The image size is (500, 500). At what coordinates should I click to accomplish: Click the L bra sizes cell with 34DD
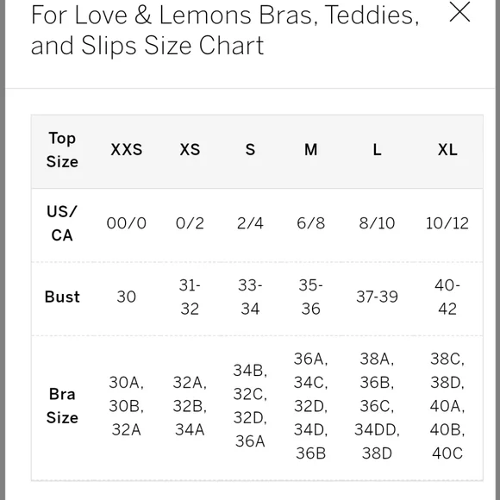click(377, 406)
